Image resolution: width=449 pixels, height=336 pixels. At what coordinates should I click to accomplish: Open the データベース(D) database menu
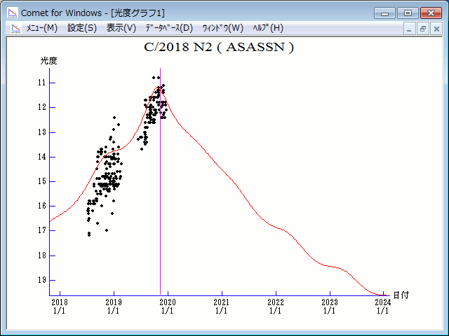169,28
